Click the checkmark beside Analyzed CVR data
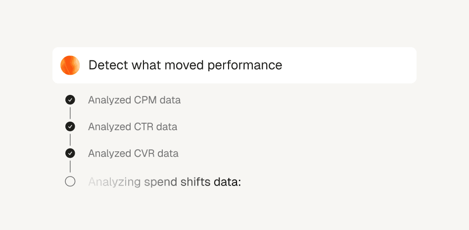 coord(70,153)
